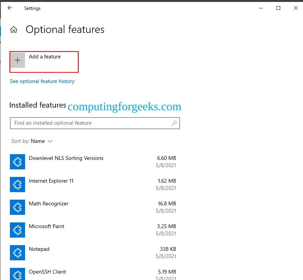
Task: Click the 3.25 MB size value
Action: [167, 227]
